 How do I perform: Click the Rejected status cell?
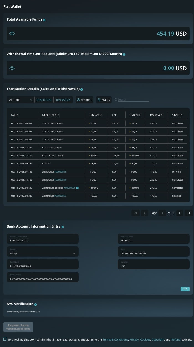177,196
